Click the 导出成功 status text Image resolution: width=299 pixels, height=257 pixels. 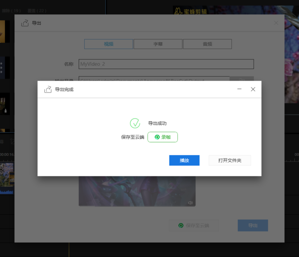157,123
